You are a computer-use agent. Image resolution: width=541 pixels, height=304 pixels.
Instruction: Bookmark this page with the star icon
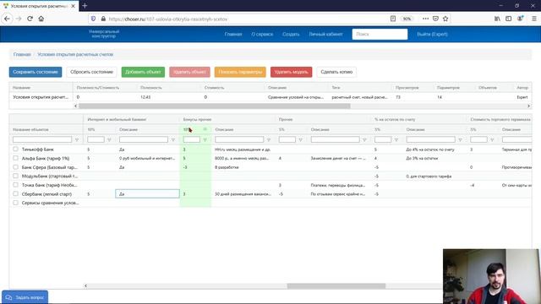[445, 19]
